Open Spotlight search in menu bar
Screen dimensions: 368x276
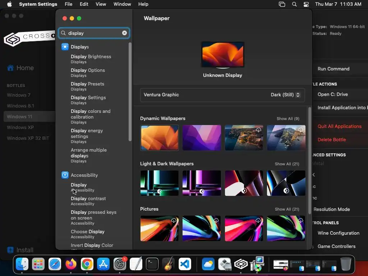pyautogui.click(x=294, y=4)
